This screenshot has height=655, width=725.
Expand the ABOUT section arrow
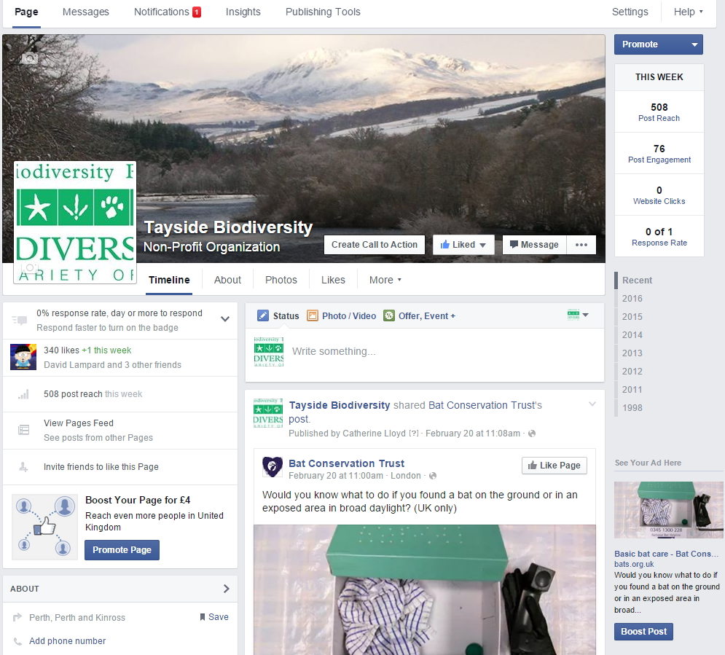[226, 589]
